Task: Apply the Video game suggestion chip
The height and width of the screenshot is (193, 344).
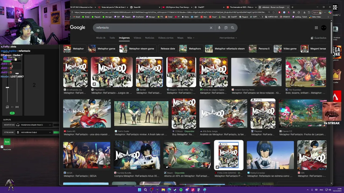Action: tap(286, 49)
